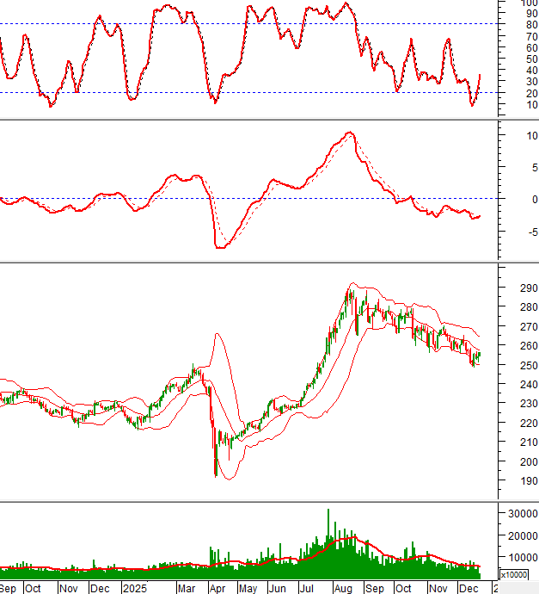Select the Aug label on time axis
The height and width of the screenshot is (594, 539).
(342, 588)
